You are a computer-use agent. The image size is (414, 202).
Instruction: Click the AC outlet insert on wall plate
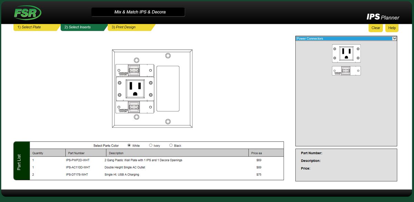click(134, 89)
